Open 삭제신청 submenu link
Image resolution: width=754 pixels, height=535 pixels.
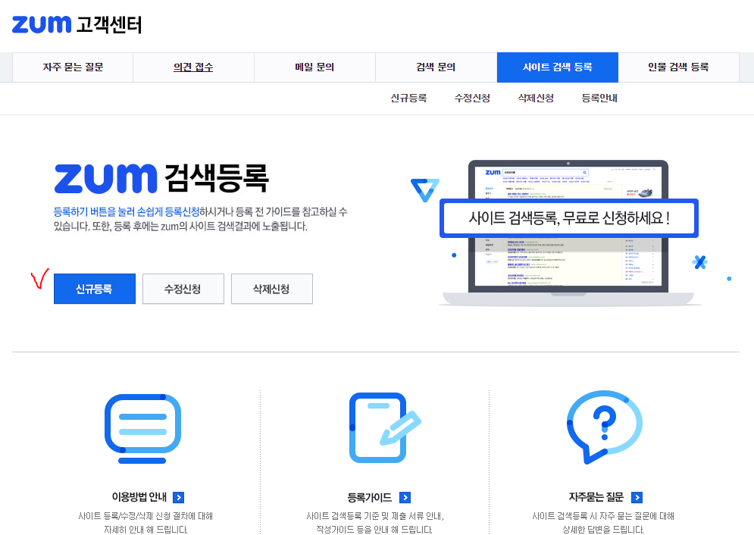(x=536, y=98)
